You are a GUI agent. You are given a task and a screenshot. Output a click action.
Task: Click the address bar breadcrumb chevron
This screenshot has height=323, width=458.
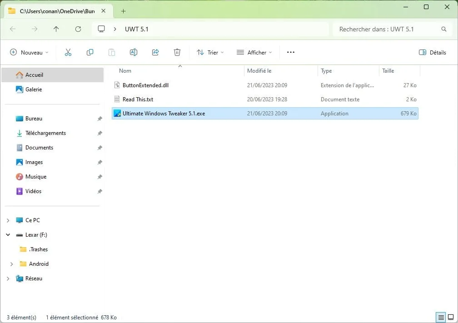point(115,29)
